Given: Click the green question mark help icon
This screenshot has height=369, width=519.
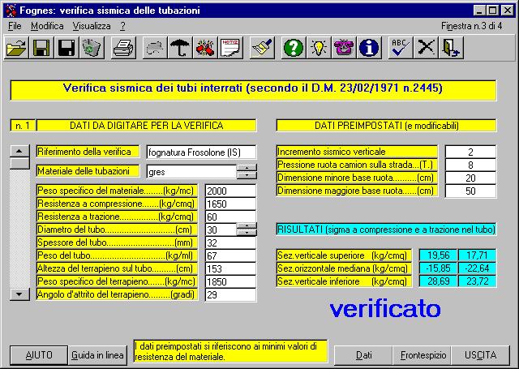Looking at the screenshot, I should (x=294, y=49).
